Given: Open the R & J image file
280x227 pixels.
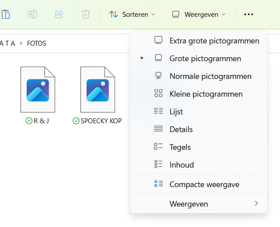Looking at the screenshot, I should click(x=38, y=90).
